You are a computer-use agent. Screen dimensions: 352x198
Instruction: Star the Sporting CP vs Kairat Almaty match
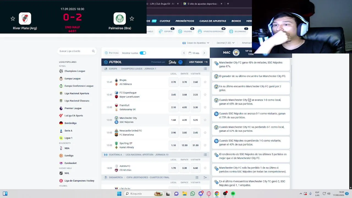tap(205, 145)
